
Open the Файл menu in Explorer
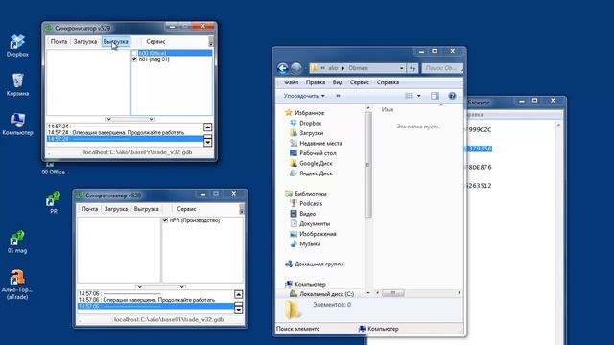(291, 82)
